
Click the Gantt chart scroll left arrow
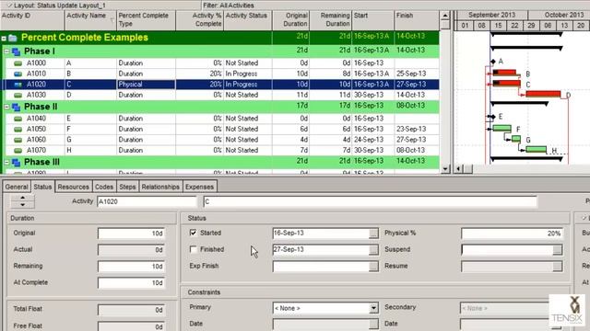pos(459,169)
